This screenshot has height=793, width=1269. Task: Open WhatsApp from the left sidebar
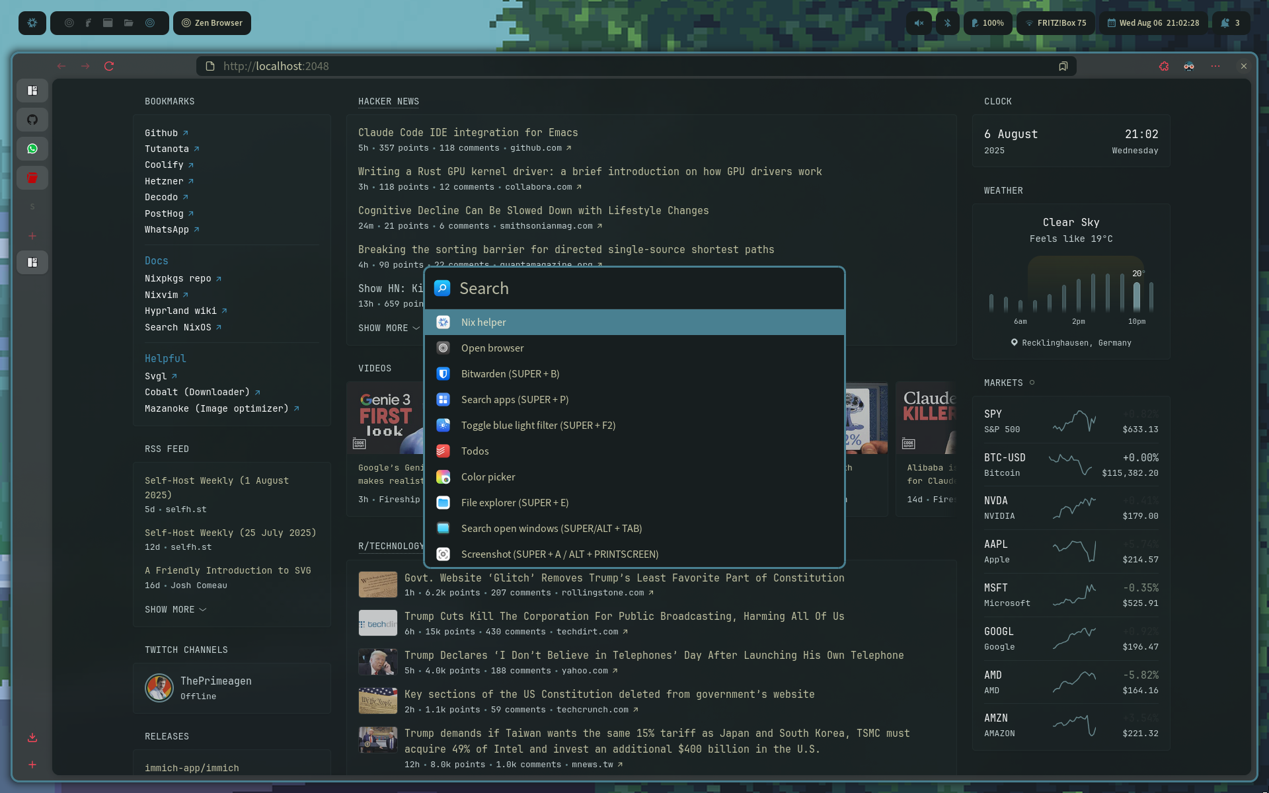pos(32,149)
